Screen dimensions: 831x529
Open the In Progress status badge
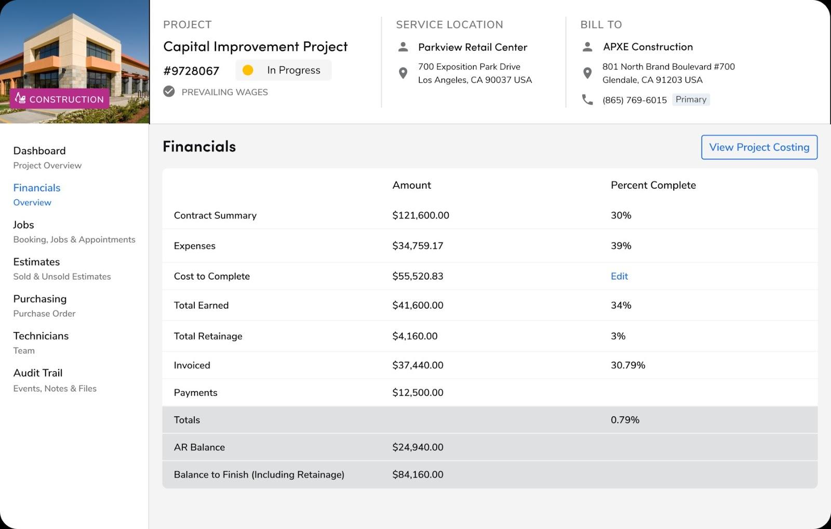click(284, 70)
